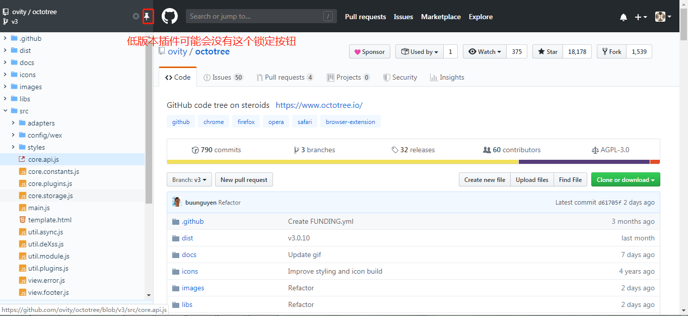Open Marketplace in top navigation
Screen dimensions: 688x316
(x=441, y=17)
